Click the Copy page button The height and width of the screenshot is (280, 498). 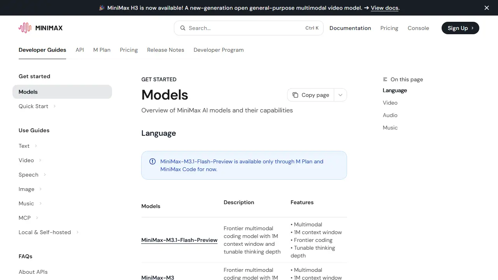pos(311,95)
